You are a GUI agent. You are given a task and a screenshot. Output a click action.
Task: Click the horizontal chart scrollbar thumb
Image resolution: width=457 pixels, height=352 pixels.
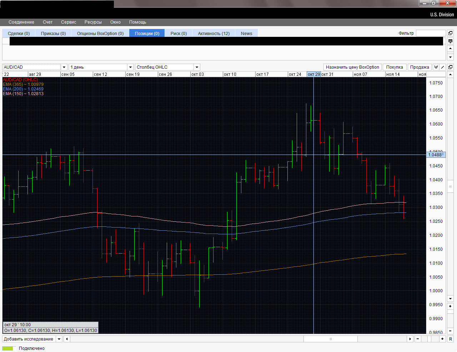(x=331, y=339)
